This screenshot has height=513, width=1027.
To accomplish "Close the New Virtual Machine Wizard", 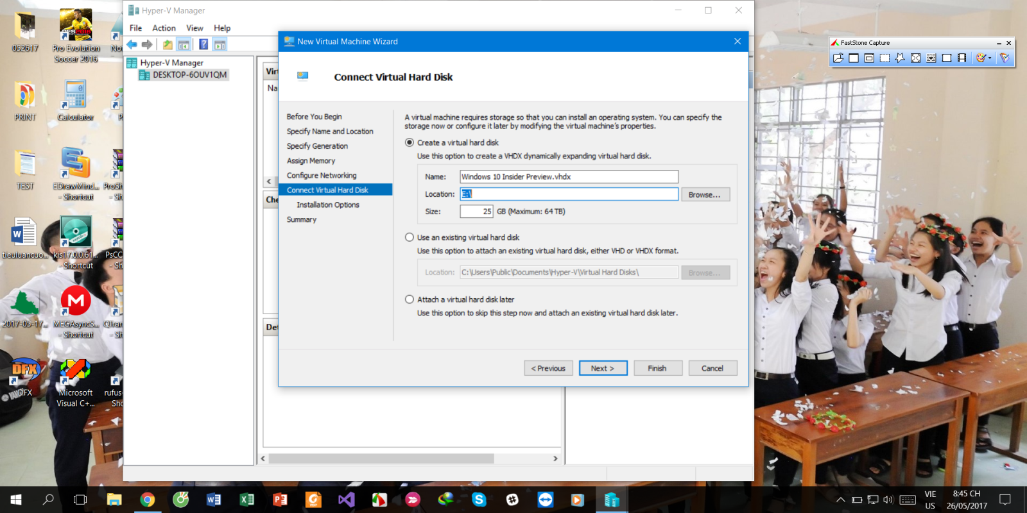I will coord(738,41).
